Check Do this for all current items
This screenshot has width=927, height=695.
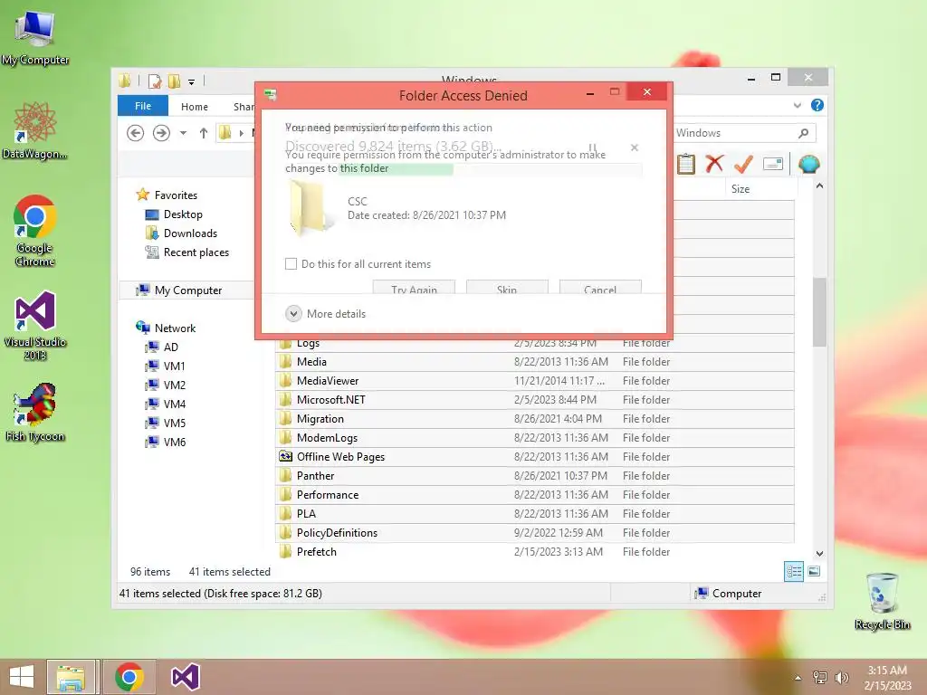click(291, 263)
